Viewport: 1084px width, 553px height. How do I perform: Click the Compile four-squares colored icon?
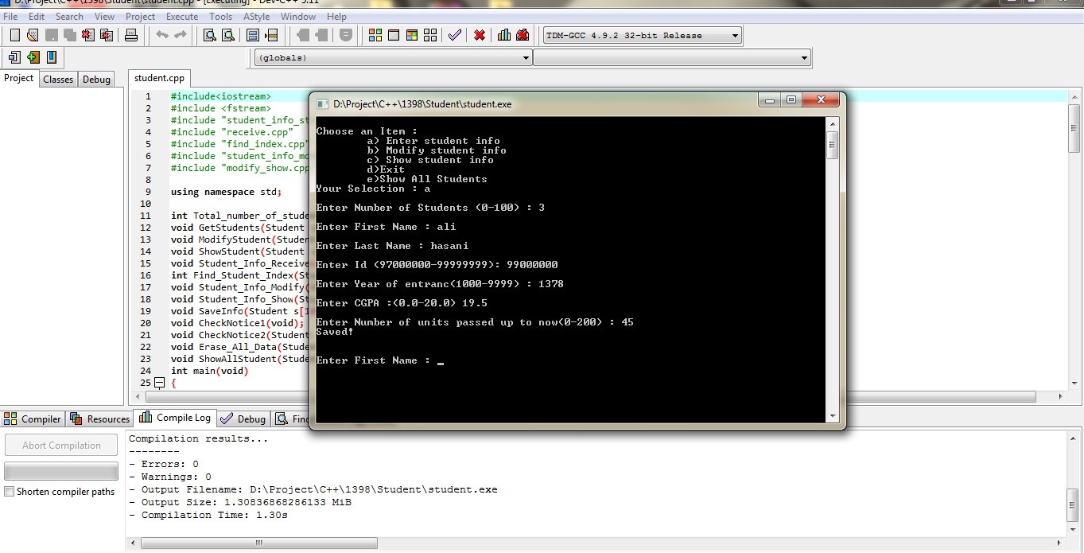tap(375, 35)
